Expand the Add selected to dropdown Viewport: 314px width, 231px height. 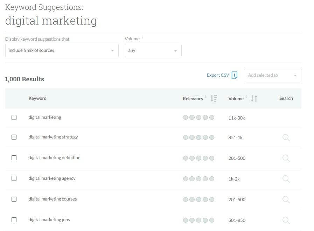pos(273,75)
